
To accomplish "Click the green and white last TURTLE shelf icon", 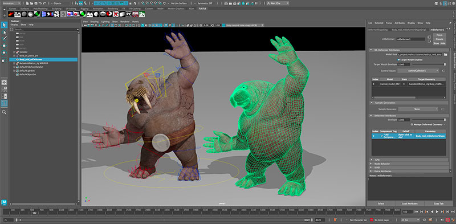I will 142,14.
